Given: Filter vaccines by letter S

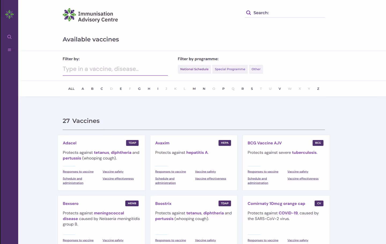Looking at the screenshot, I should click(x=252, y=89).
